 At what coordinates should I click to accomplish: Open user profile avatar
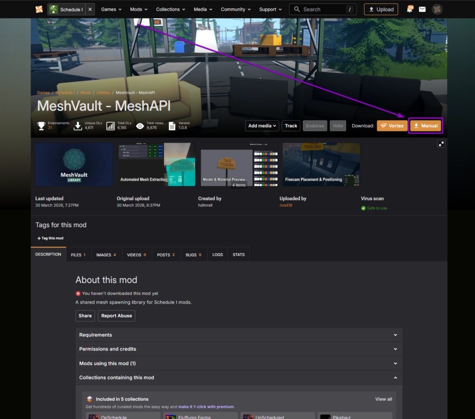[x=437, y=9]
